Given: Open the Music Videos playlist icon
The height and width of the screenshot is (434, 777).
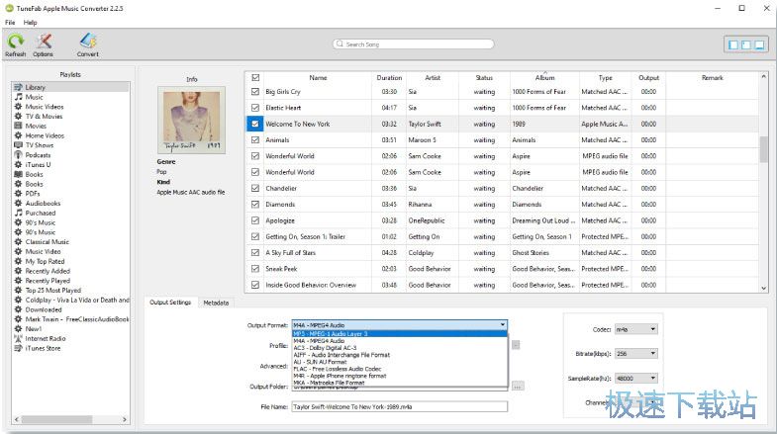Looking at the screenshot, I should pos(19,107).
